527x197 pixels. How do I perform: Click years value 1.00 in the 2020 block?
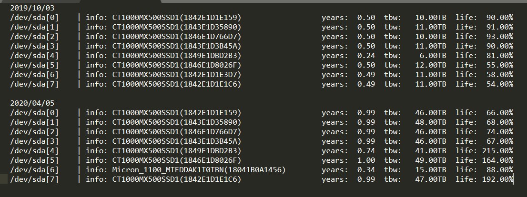[x=365, y=160]
